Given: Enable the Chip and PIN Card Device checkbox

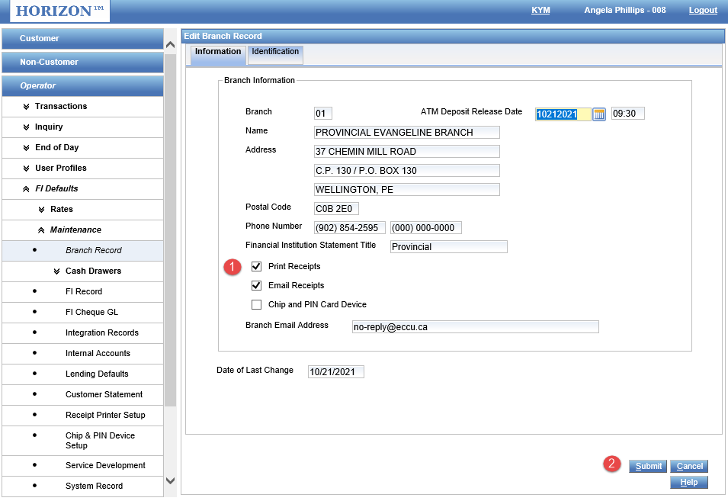Looking at the screenshot, I should click(x=257, y=305).
